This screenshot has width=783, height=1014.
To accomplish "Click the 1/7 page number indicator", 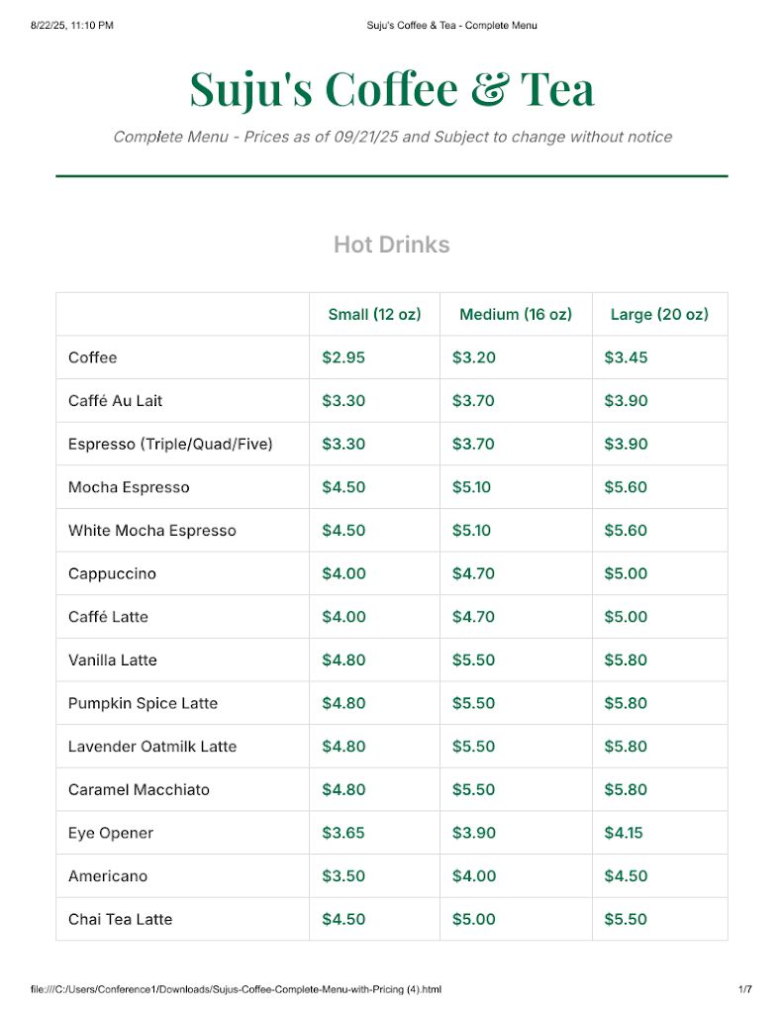I will 744,989.
